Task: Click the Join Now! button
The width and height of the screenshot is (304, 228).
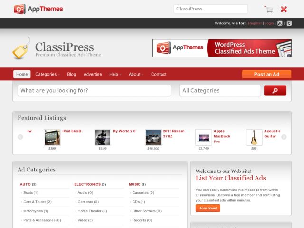Action: (x=208, y=208)
